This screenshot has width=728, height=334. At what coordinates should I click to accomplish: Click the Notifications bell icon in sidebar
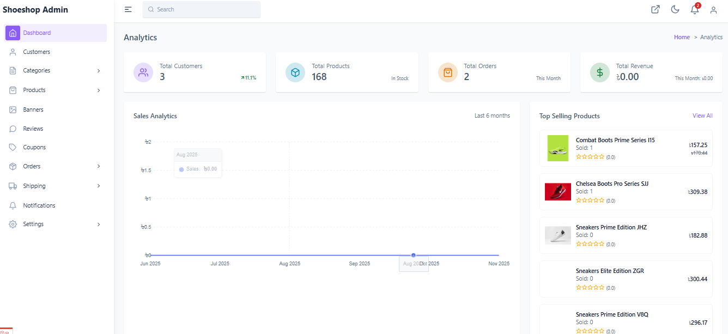pos(13,205)
